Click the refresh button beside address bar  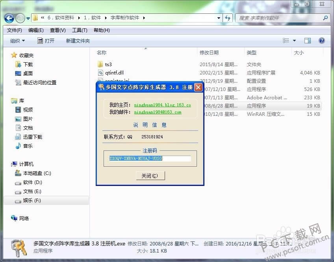pos(228,18)
